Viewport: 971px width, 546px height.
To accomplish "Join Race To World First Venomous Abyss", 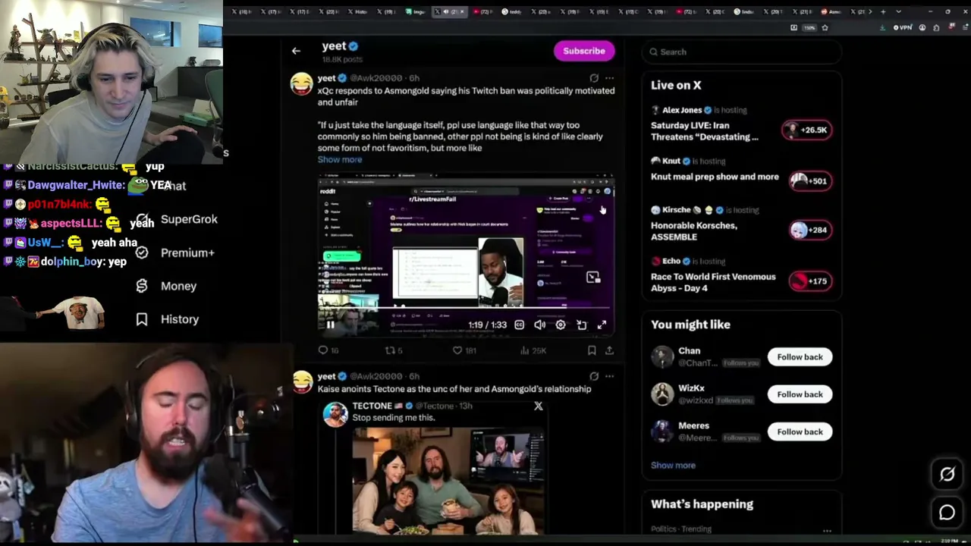I will pos(713,282).
